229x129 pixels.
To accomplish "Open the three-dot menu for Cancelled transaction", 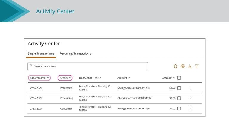I will pyautogui.click(x=191, y=109).
